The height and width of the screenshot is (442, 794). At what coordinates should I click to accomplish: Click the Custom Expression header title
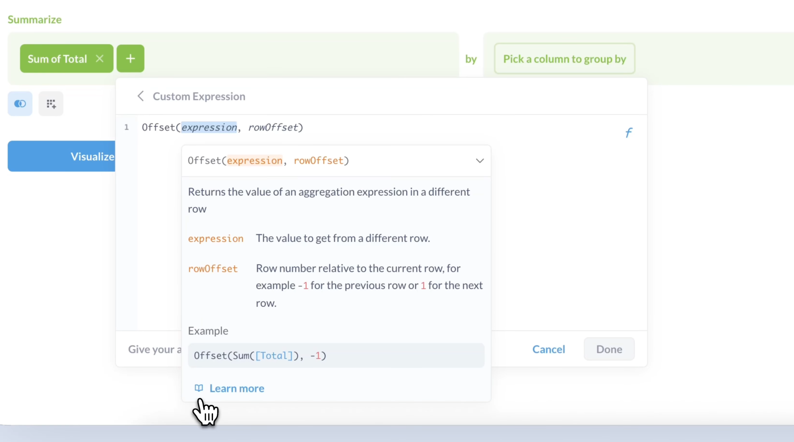199,96
